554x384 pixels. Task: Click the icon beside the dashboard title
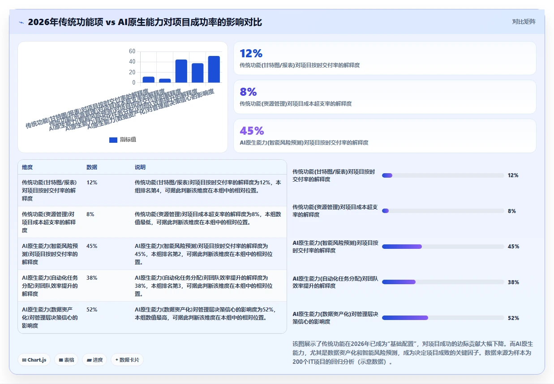pyautogui.click(x=21, y=22)
